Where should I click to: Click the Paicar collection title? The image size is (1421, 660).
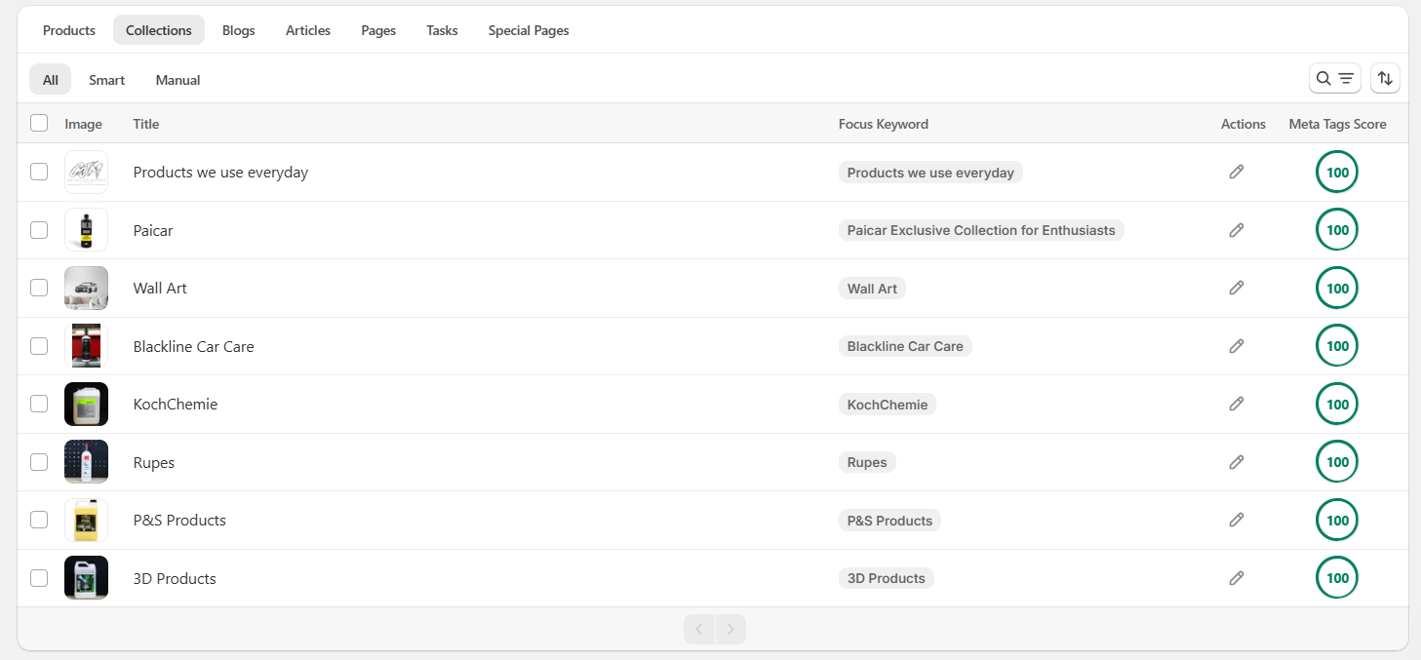pyautogui.click(x=153, y=231)
